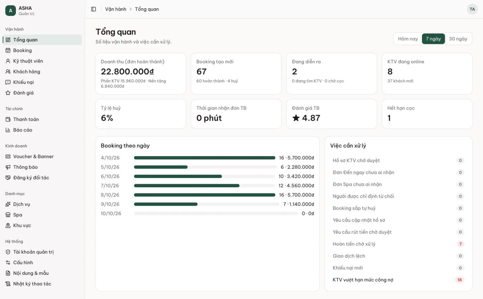This screenshot has height=299, width=483.
Task: Click the Booking calendar icon in sidebar
Action: 8,50
